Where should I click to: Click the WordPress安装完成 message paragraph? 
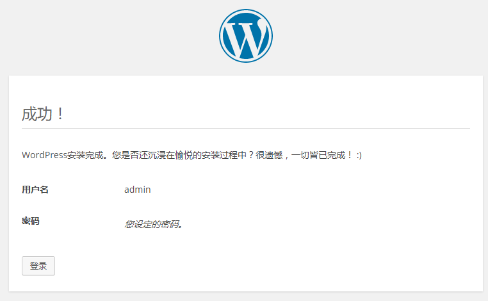point(191,155)
